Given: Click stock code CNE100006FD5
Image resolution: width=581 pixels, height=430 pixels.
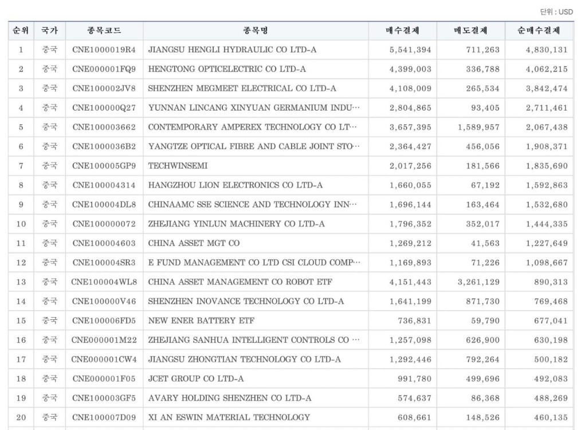Looking at the screenshot, I should [x=104, y=320].
